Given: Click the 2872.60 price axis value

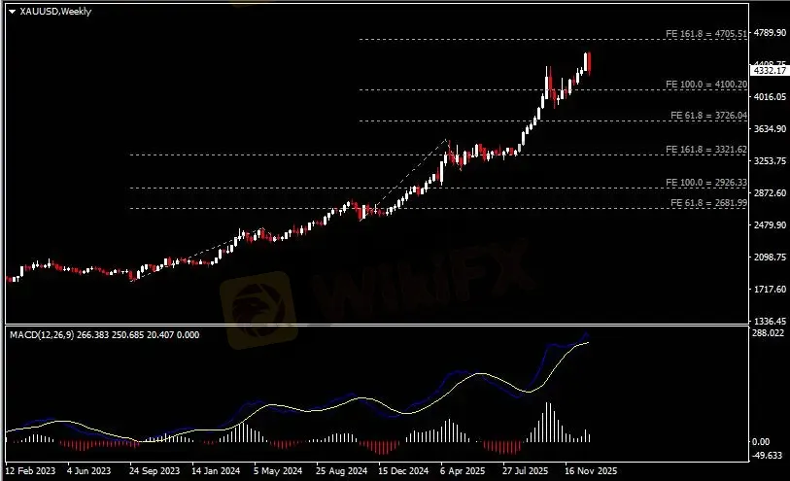Looking at the screenshot, I should click(x=770, y=193).
